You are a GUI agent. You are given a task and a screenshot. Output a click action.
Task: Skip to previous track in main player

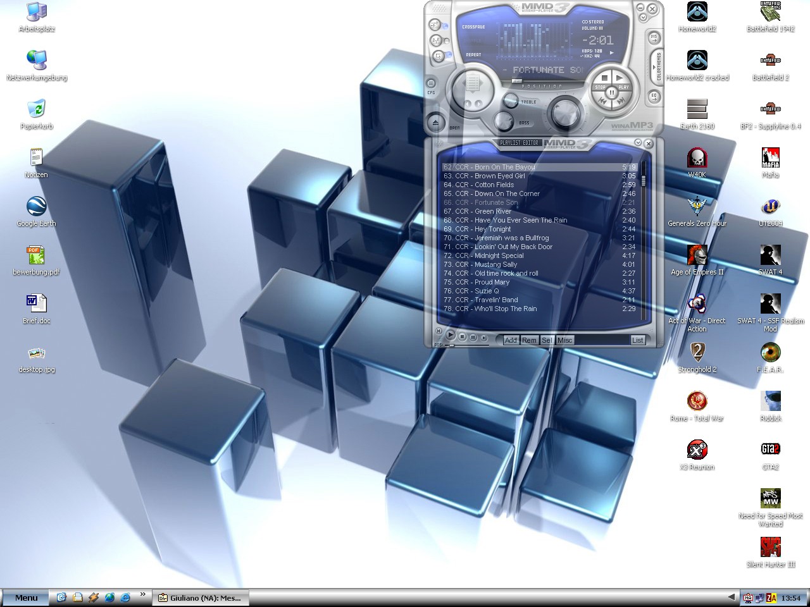pos(604,101)
